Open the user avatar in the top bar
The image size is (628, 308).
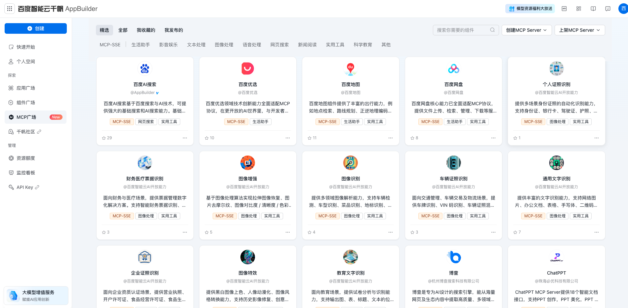[623, 9]
